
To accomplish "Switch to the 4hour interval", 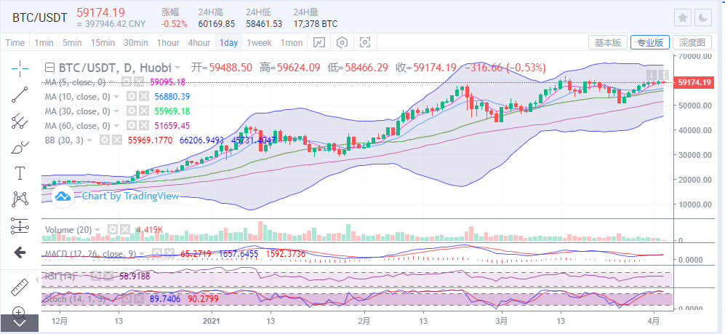I will pos(199,42).
